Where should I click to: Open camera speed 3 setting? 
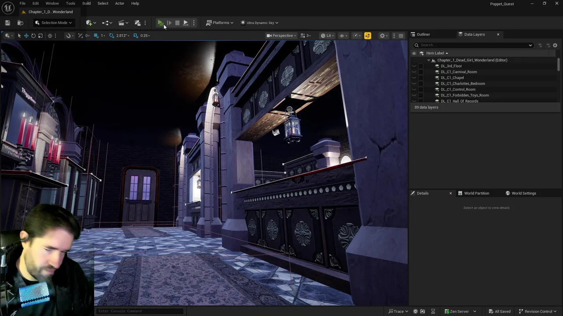click(x=306, y=36)
